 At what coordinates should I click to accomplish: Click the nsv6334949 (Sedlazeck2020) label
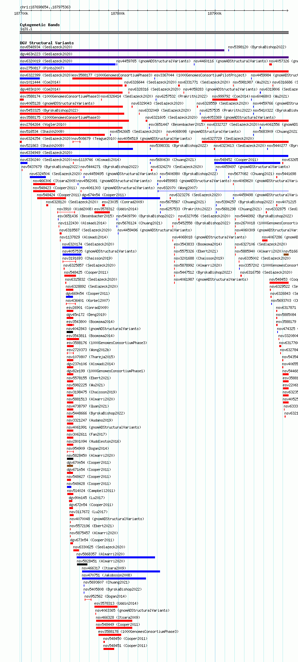[46, 153]
